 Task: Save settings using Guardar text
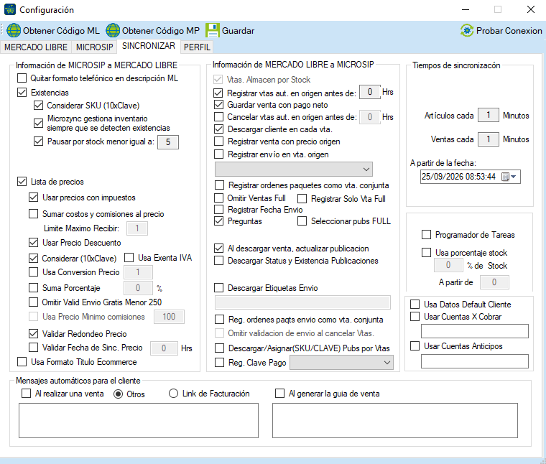click(x=239, y=31)
